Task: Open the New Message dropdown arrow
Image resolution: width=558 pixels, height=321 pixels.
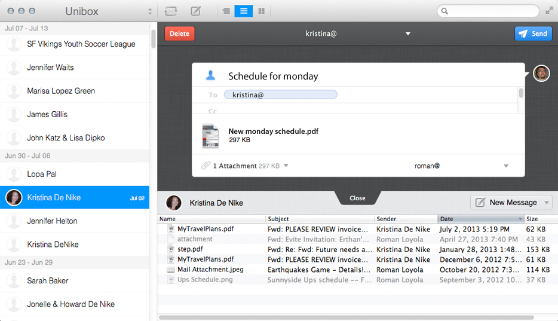Action: [x=547, y=203]
